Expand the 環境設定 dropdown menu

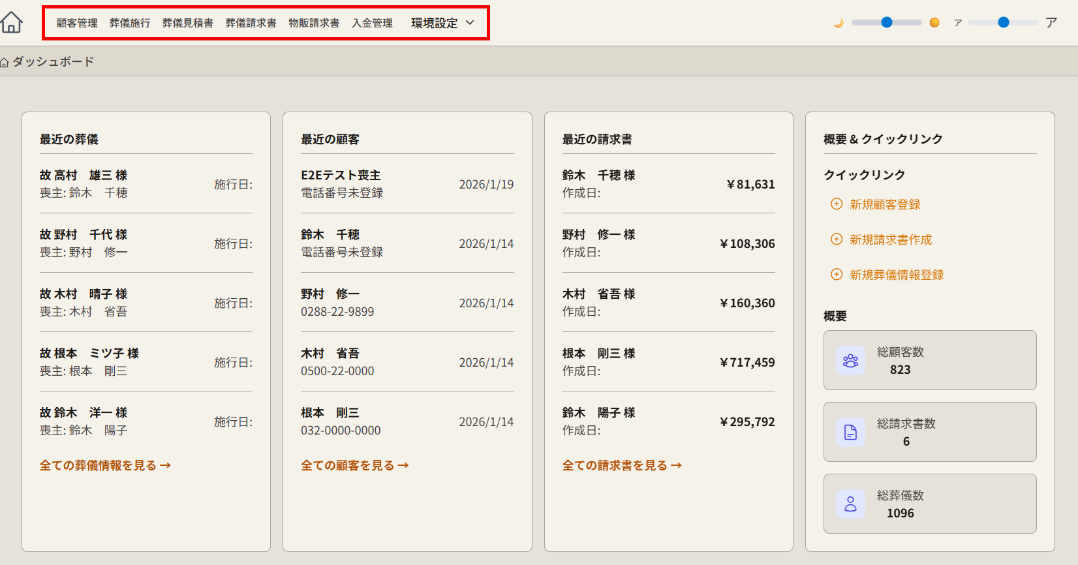click(x=442, y=23)
